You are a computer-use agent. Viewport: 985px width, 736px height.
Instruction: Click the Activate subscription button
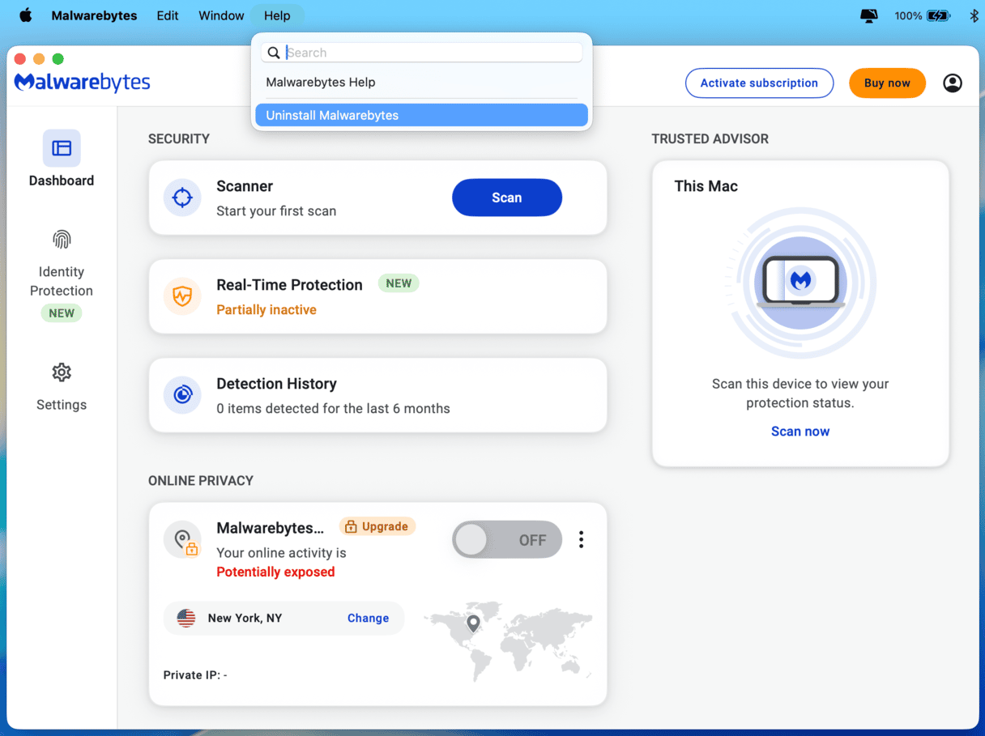[x=759, y=83]
